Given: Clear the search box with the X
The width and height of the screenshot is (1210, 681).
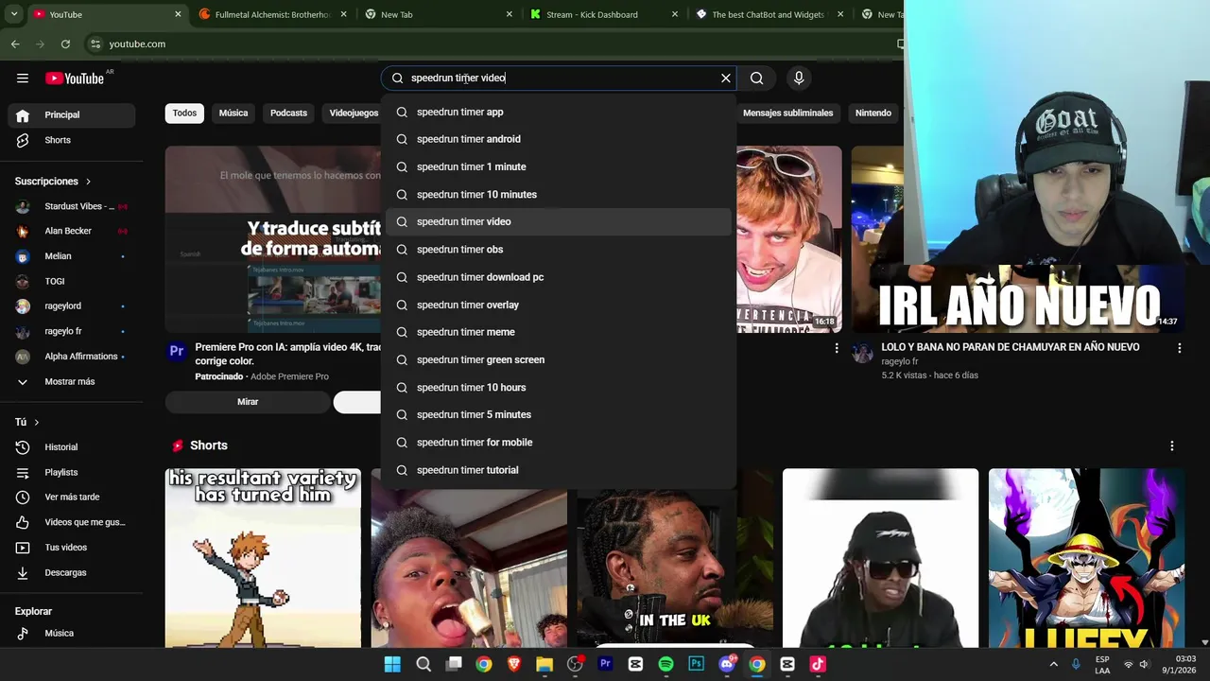Looking at the screenshot, I should [726, 79].
